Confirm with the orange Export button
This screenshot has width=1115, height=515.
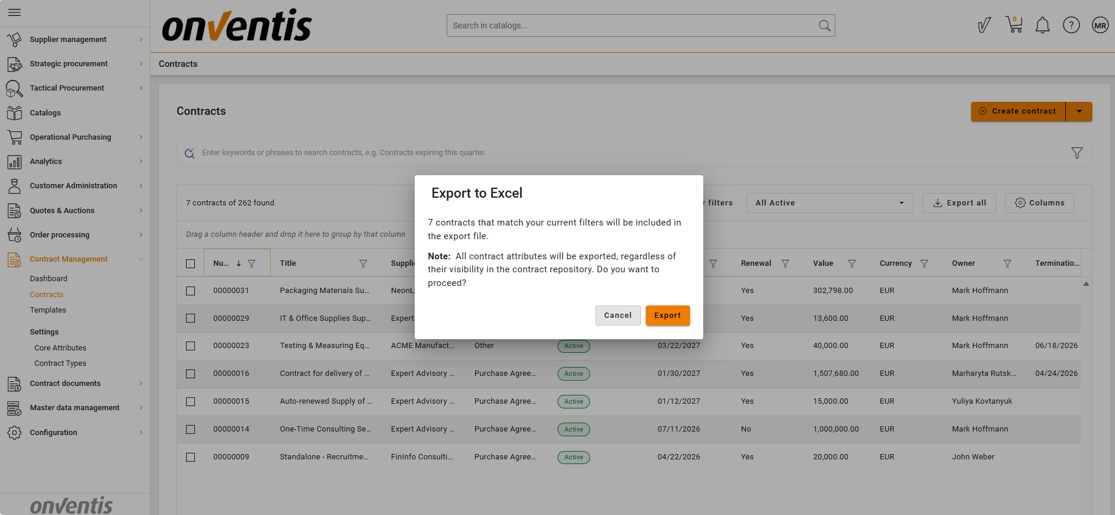tap(667, 316)
